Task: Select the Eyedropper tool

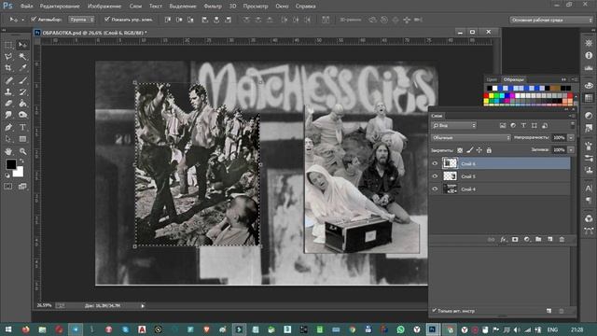Action: tap(22, 68)
